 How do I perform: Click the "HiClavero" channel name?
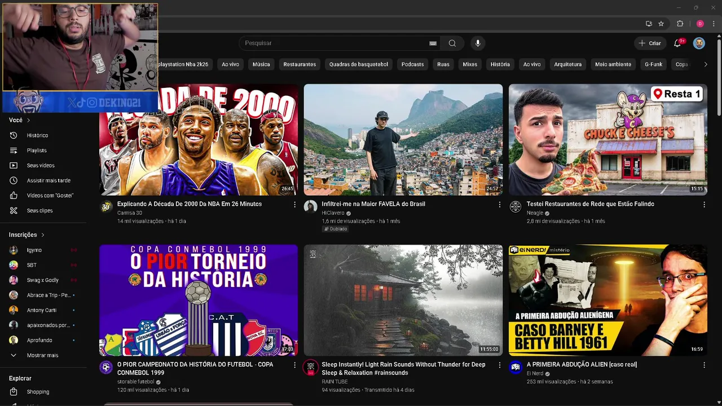point(333,213)
